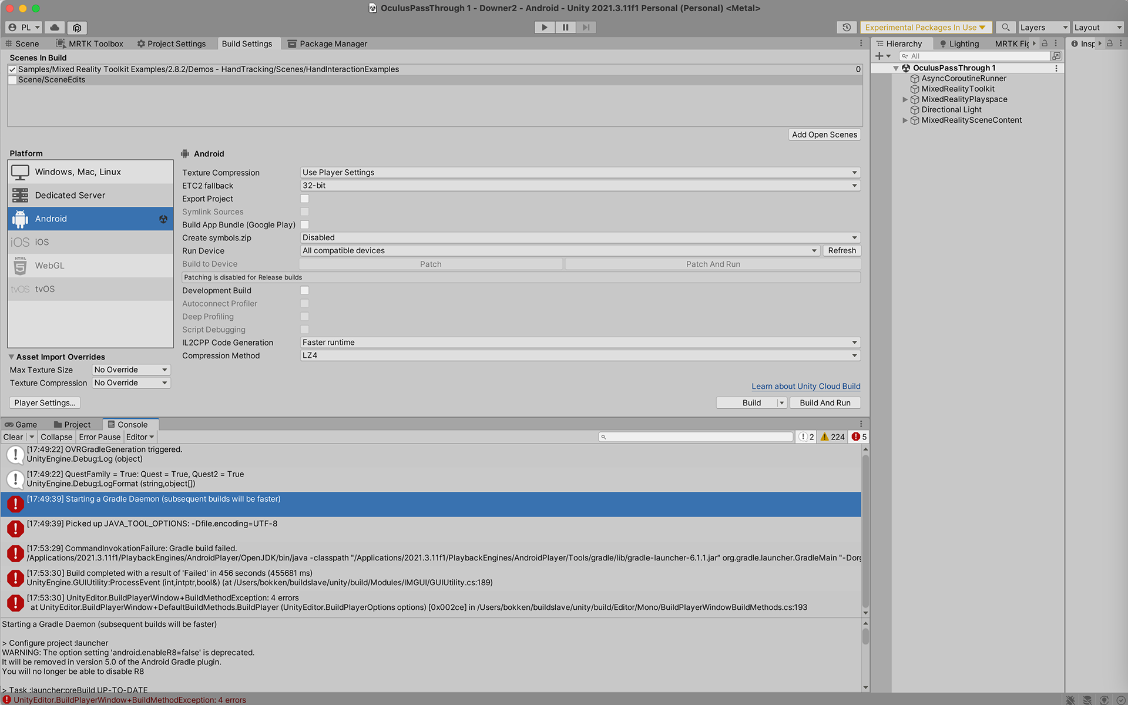Toggle the Hierarchy panel lock icon
This screenshot has height=705, width=1128.
pyautogui.click(x=1045, y=43)
